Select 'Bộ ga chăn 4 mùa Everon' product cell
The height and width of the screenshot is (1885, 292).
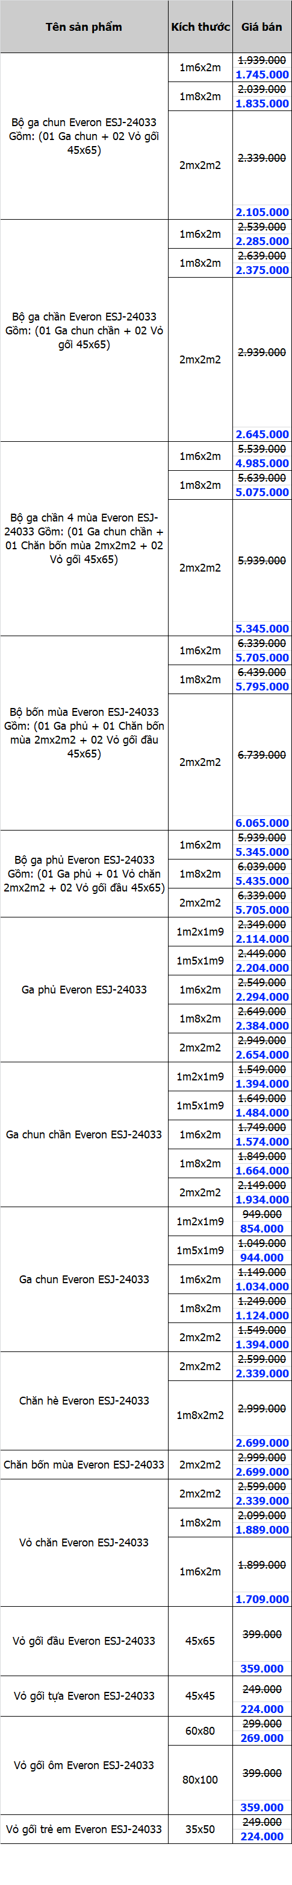pyautogui.click(x=84, y=538)
